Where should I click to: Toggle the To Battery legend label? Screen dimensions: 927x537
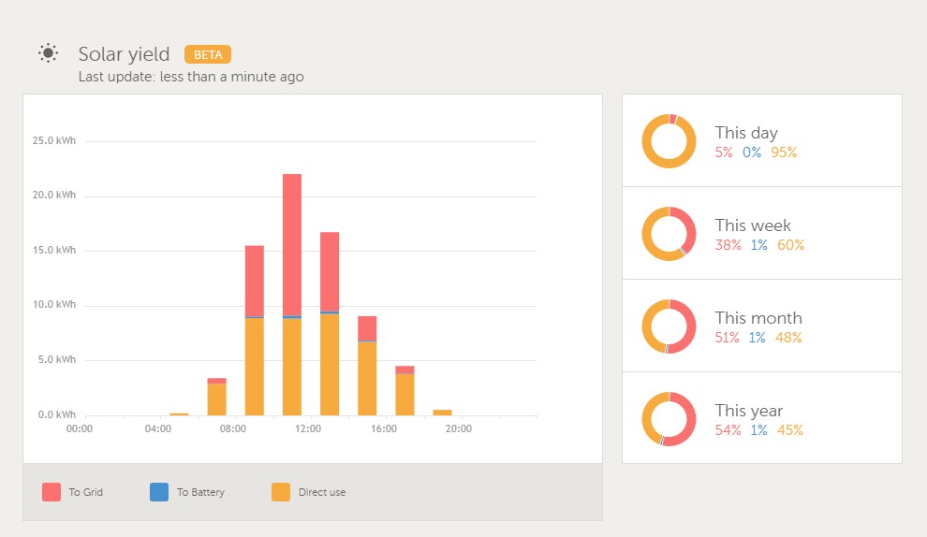(x=200, y=492)
